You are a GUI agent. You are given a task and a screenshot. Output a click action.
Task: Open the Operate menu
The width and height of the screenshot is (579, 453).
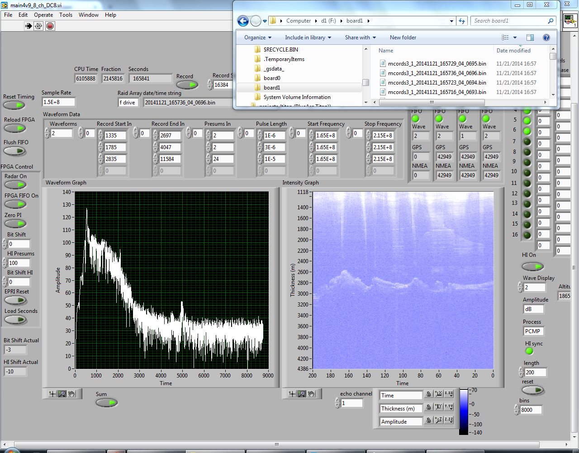pos(43,15)
